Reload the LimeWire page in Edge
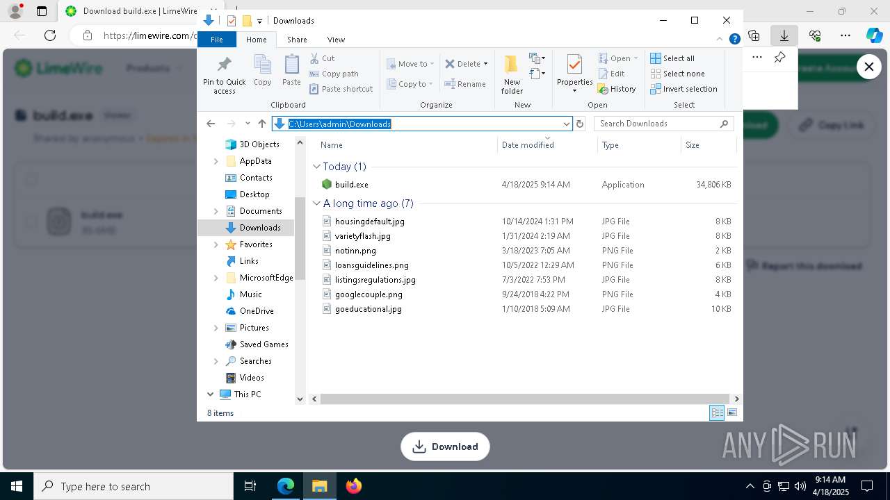Screen dimensions: 890x500 50,35
